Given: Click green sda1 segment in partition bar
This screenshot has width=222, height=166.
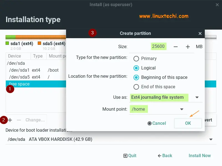Looking at the screenshot, I should 11,37.
